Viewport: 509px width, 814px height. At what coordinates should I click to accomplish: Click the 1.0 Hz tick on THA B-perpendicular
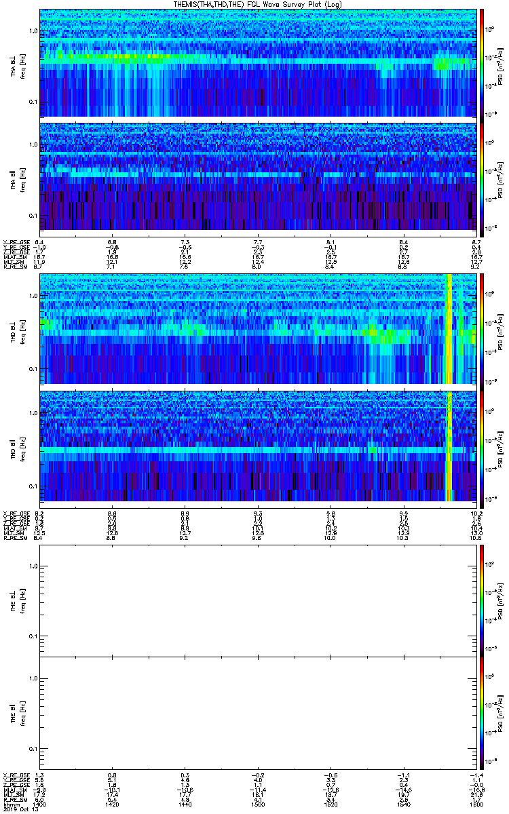32,31
